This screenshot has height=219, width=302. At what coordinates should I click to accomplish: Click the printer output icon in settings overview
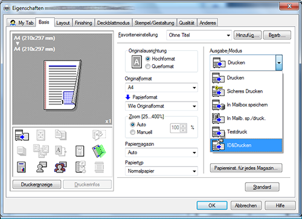point(22,135)
